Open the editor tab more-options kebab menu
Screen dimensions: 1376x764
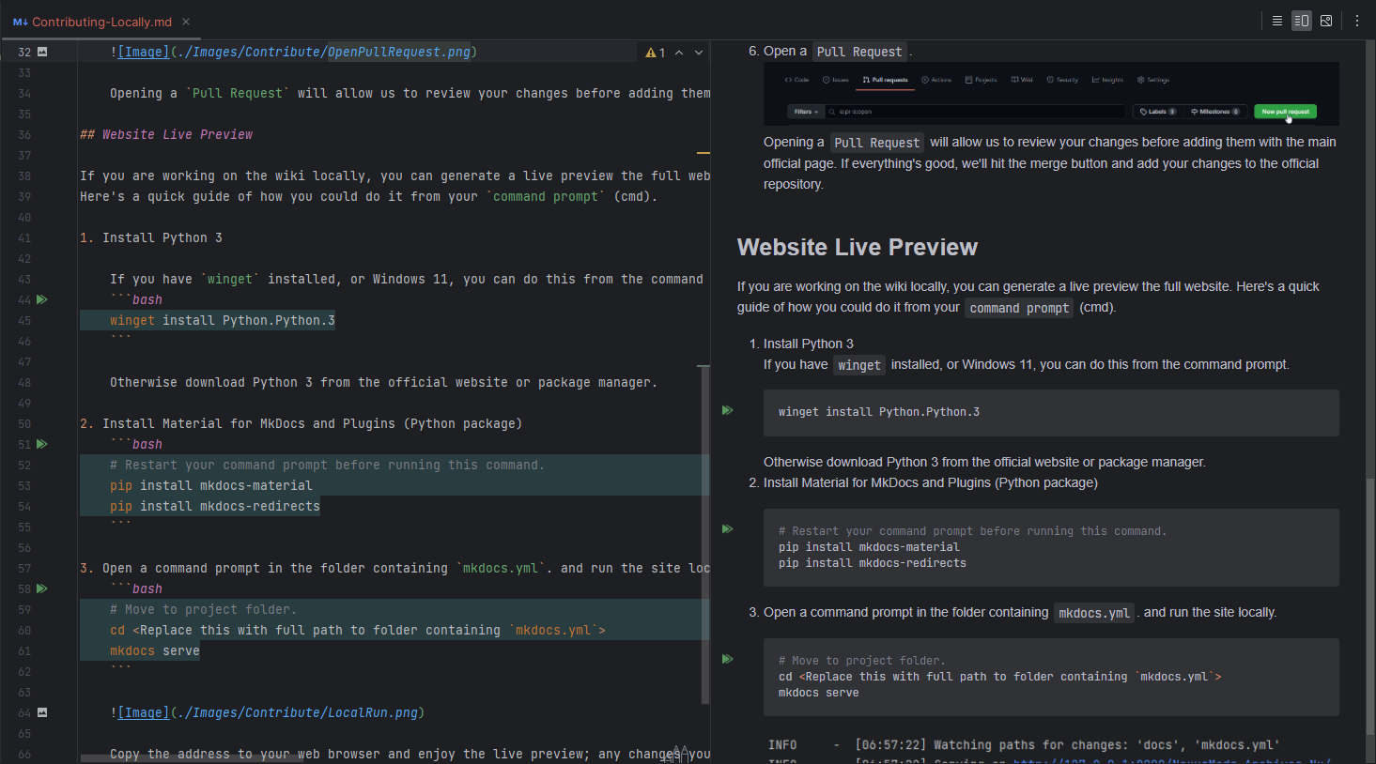1357,21
